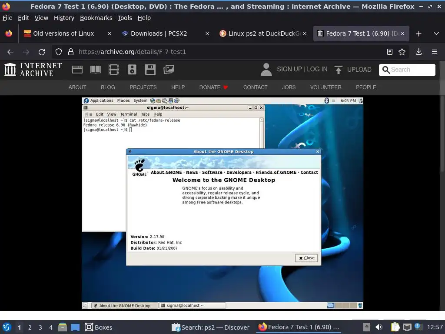Open the VOLUNTEER navigation link
The image size is (445, 334).
326,87
